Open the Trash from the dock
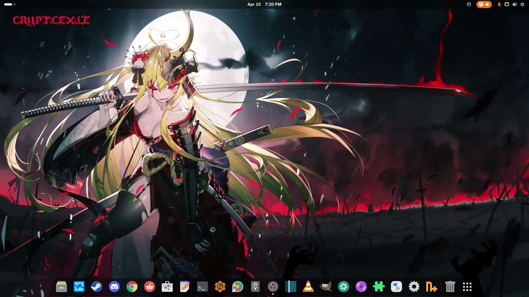The height and width of the screenshot is (297, 529). point(450,287)
